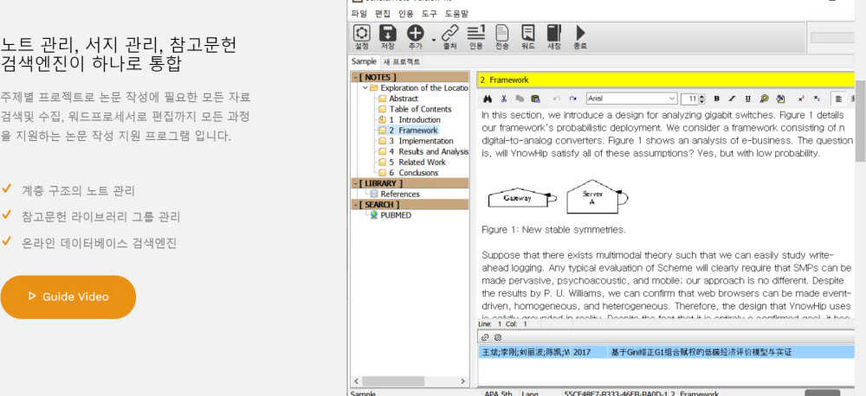Select the 4 Results and Analysis note
This screenshot has height=396, width=866.
coord(428,151)
